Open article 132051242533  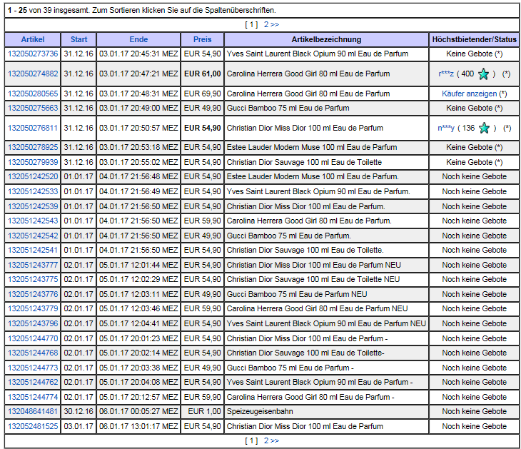point(33,191)
